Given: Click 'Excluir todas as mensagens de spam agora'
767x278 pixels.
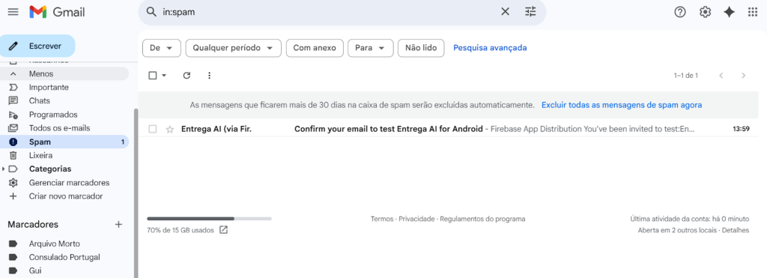Looking at the screenshot, I should pyautogui.click(x=622, y=105).
